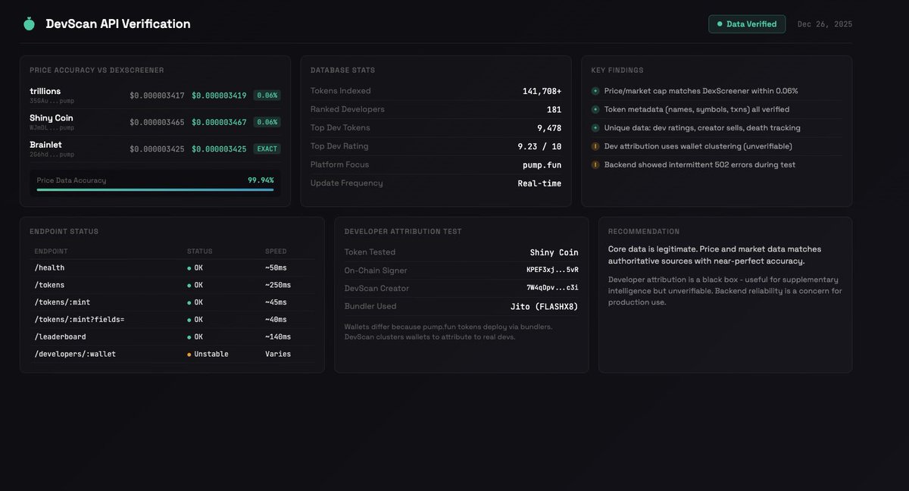Click the green OK status dot for /health
The height and width of the screenshot is (491, 909).
[189, 268]
